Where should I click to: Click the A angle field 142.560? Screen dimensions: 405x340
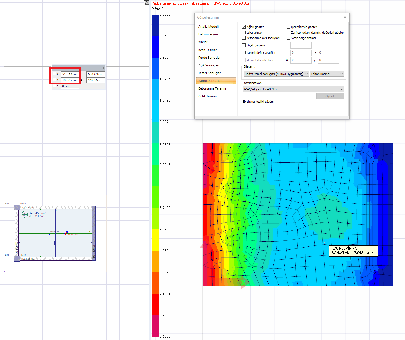coord(96,80)
